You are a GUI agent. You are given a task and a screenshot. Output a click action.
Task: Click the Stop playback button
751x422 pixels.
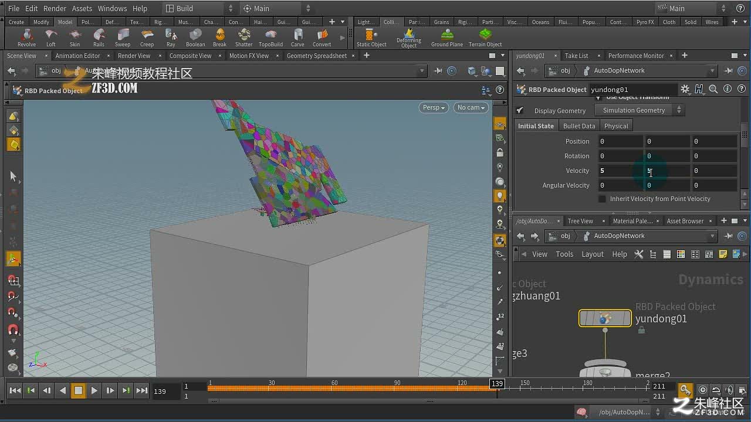(x=78, y=390)
